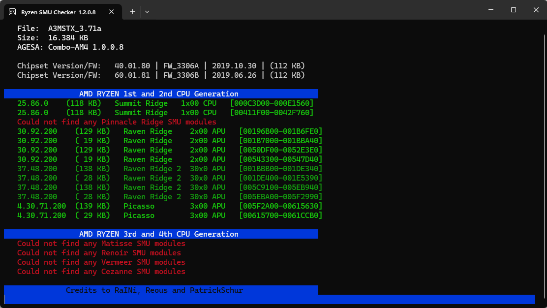Click the Credits to RaINi, Reous line

154,290
